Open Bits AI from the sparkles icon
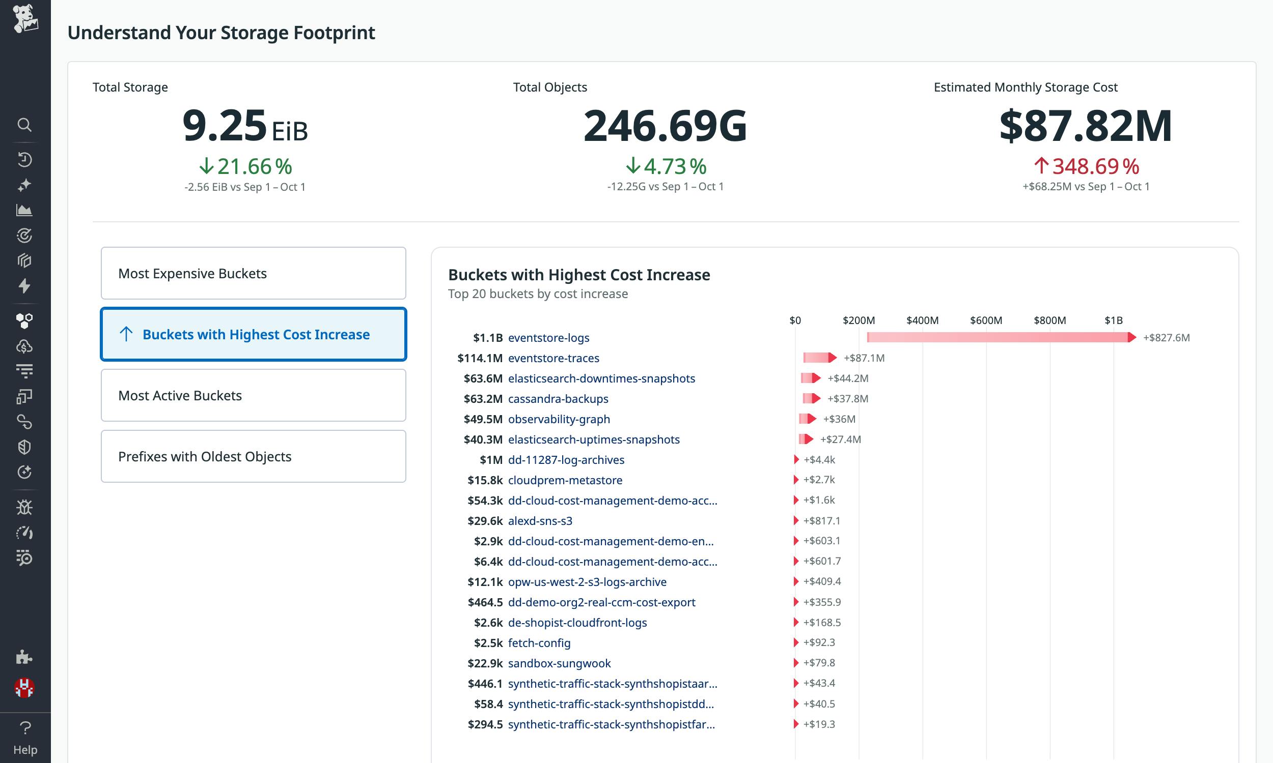Screen dimensions: 1273x763 click(x=25, y=184)
